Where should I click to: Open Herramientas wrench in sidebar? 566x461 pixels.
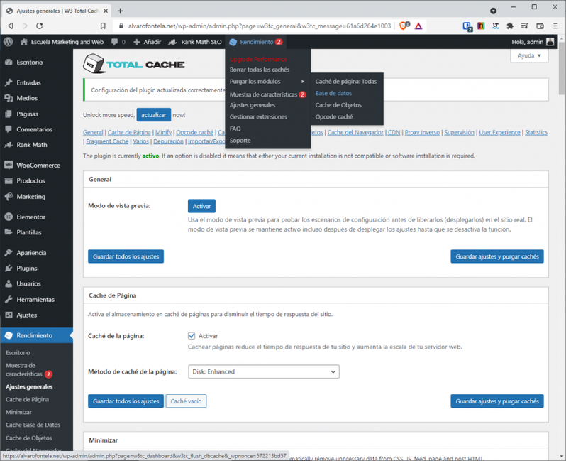coord(9,300)
